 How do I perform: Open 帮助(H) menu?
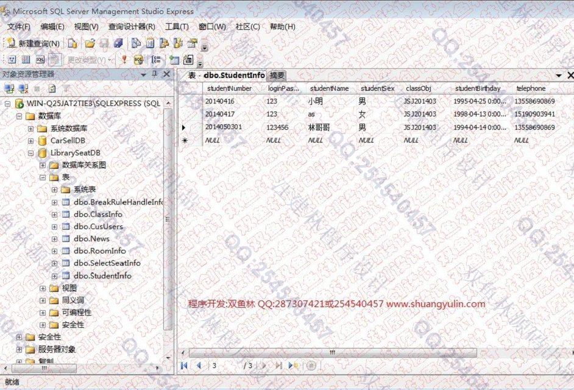pyautogui.click(x=283, y=27)
